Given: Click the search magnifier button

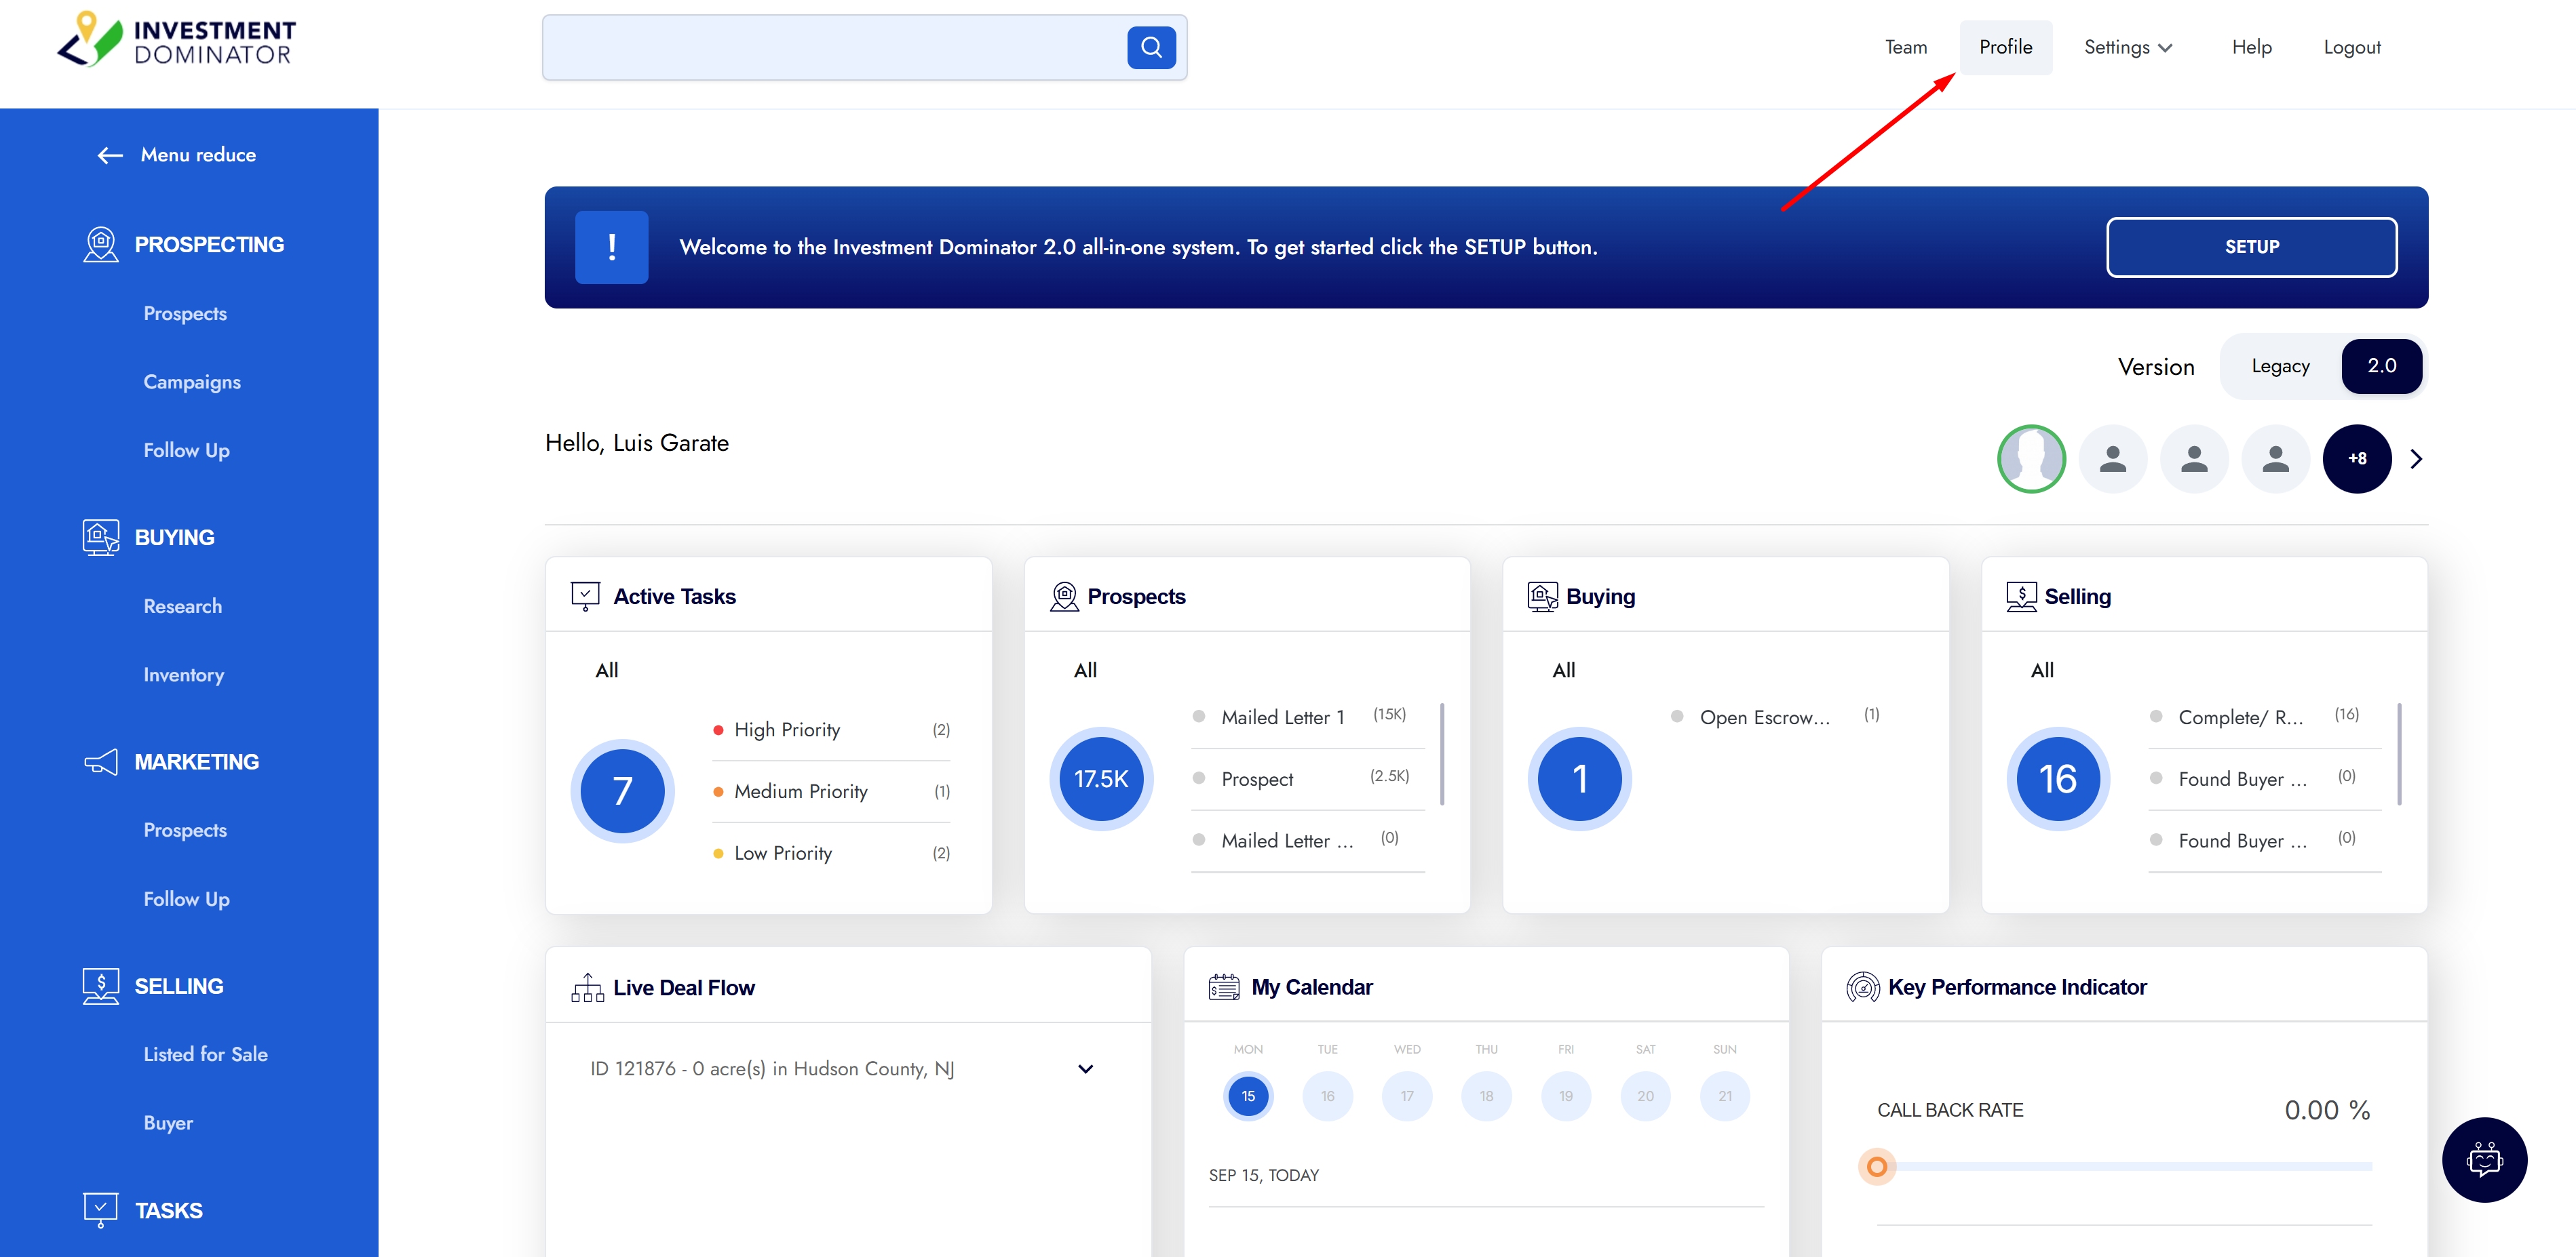Looking at the screenshot, I should click(1151, 47).
